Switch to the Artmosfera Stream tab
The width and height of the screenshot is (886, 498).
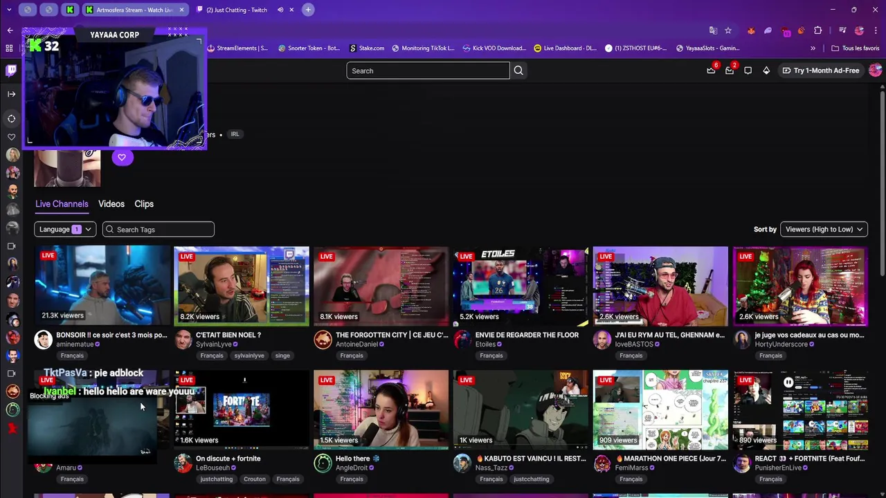[x=130, y=10]
